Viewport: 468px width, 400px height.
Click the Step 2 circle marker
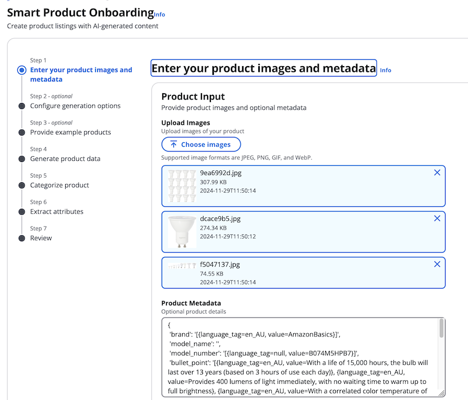(22, 106)
